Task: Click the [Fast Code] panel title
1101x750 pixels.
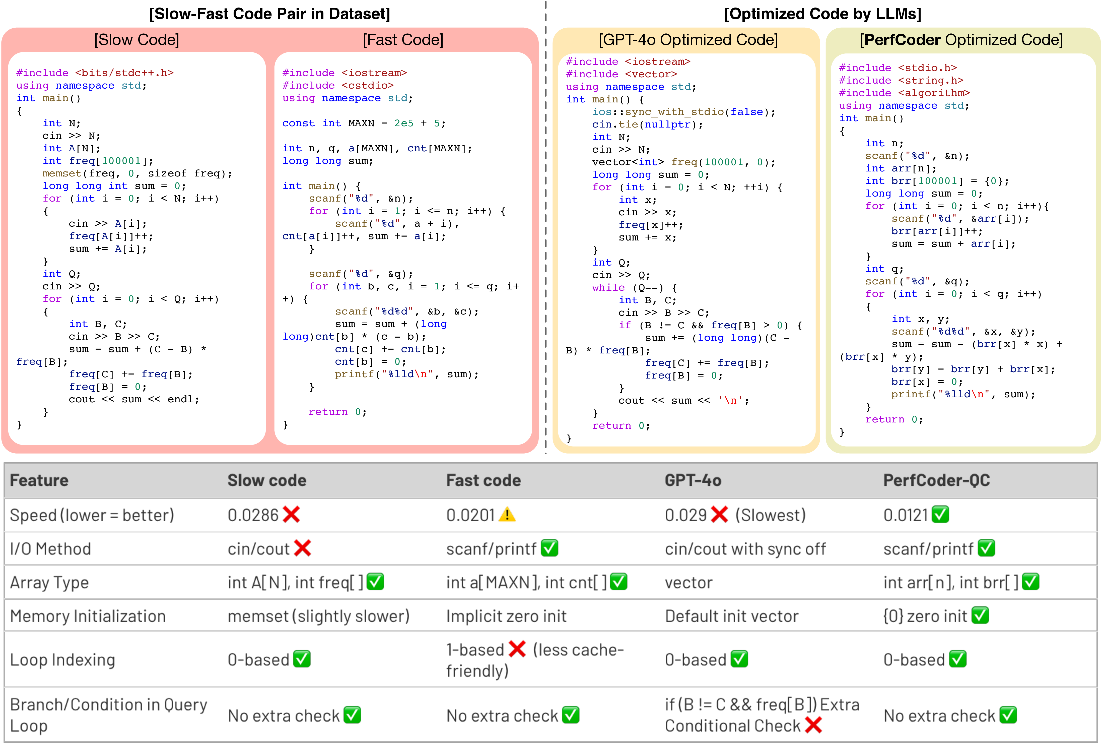Action: [x=403, y=40]
